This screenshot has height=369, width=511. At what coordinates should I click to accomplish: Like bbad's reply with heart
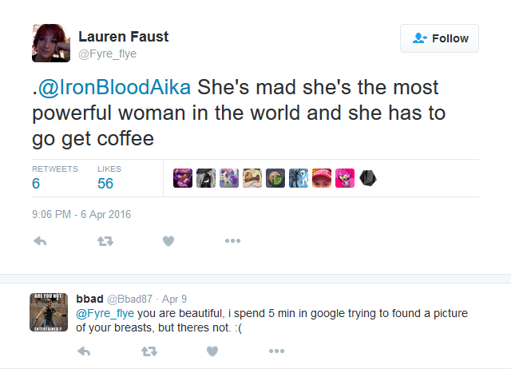click(x=212, y=351)
